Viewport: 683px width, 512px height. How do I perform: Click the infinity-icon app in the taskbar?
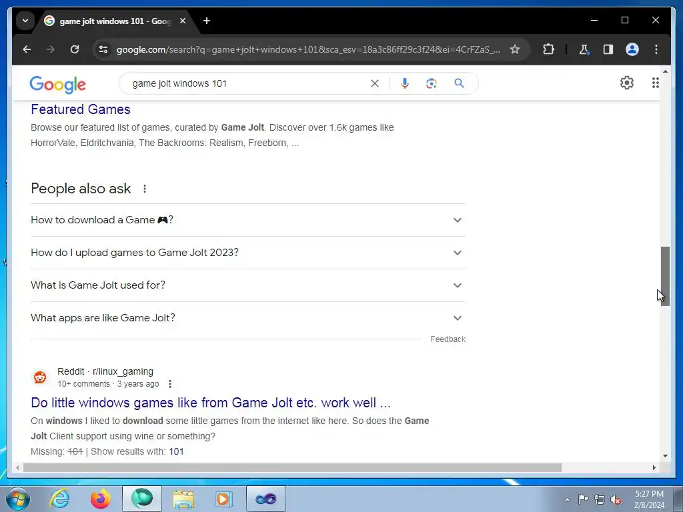click(x=265, y=499)
